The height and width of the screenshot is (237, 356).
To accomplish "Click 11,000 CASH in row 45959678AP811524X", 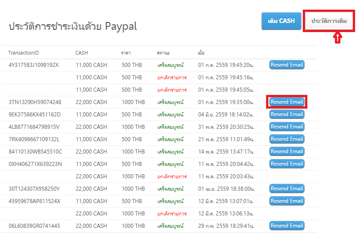I will tap(91, 201).
